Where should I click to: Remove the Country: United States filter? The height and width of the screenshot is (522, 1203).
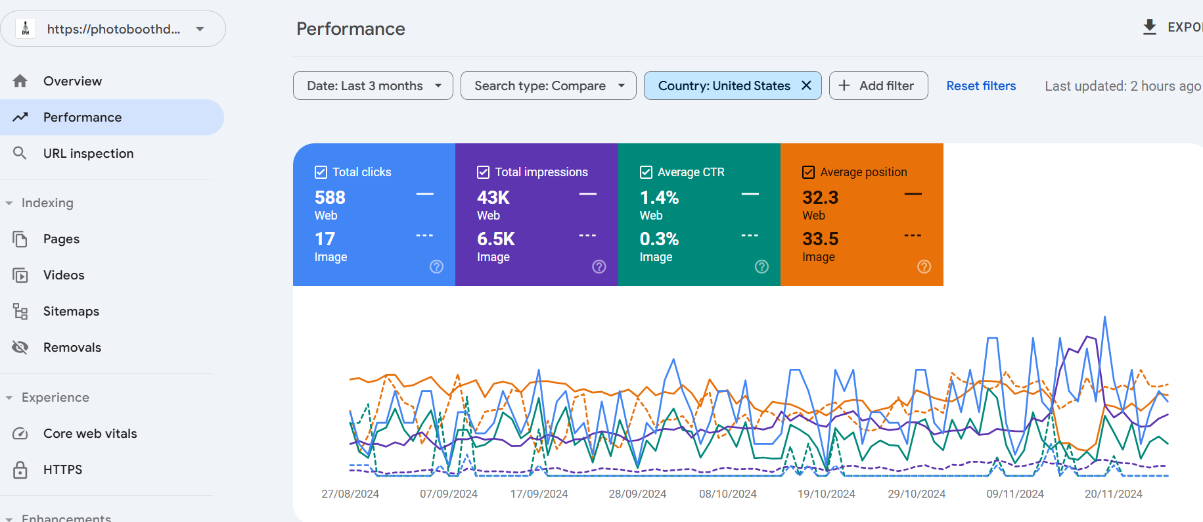(x=806, y=85)
